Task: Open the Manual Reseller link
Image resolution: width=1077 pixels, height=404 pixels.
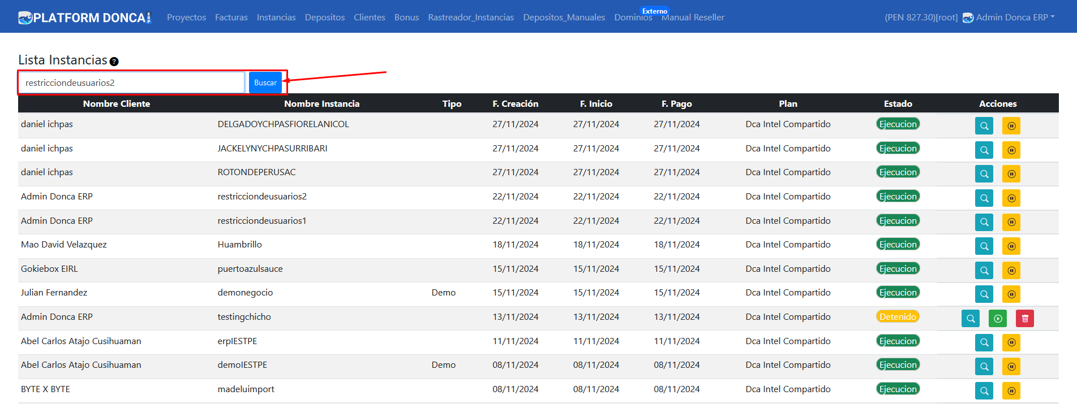Action: click(693, 18)
